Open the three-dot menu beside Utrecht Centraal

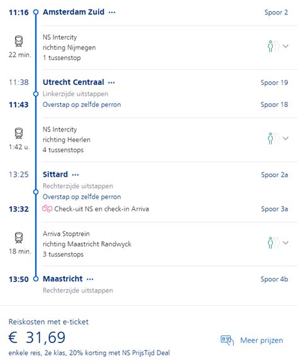111,82
